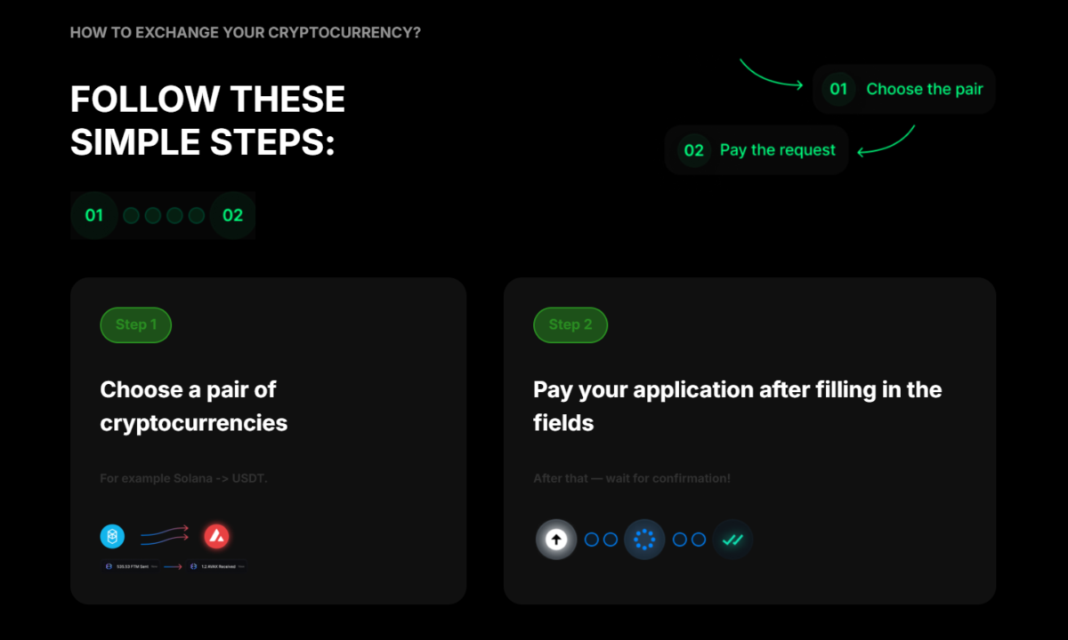1068x640 pixels.
Task: Click first small dot in step progress indicator
Action: 131,215
